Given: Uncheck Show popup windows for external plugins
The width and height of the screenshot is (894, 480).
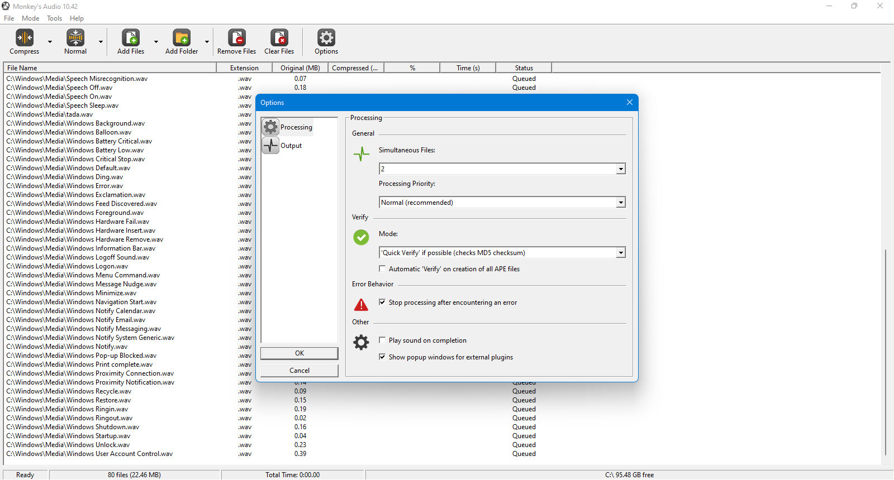Looking at the screenshot, I should (x=382, y=357).
